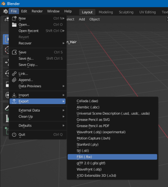Click the Quit power icon
The height and width of the screenshot is (187, 168).
click(x=14, y=135)
